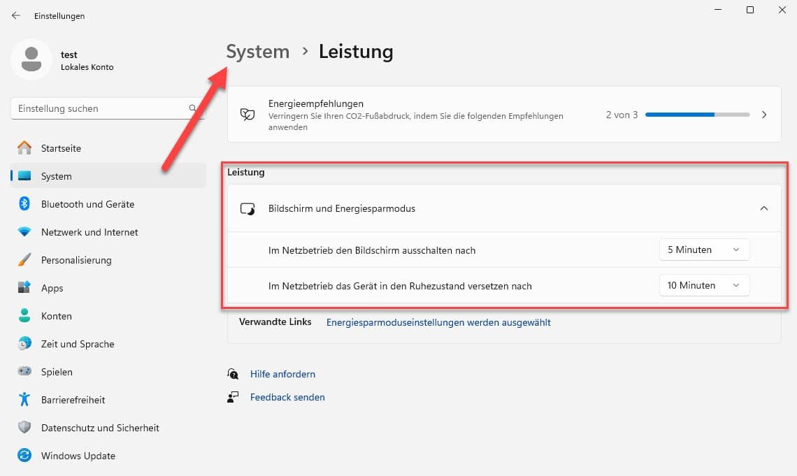This screenshot has width=797, height=476.
Task: Open Bluetooth und Geräte settings via its icon
Action: 23,204
